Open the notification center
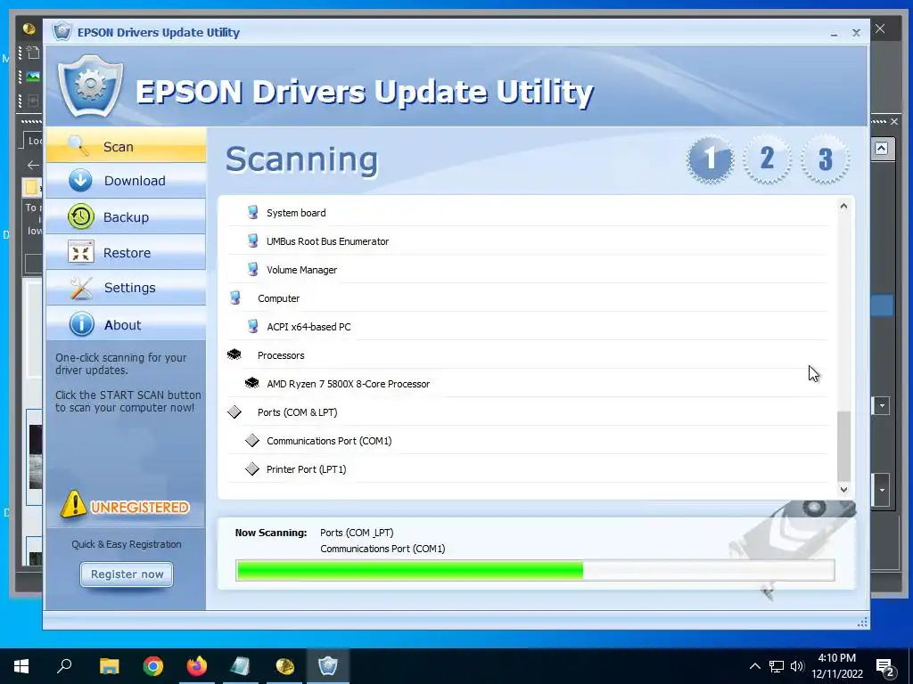This screenshot has height=684, width=913. pyautogui.click(x=885, y=666)
